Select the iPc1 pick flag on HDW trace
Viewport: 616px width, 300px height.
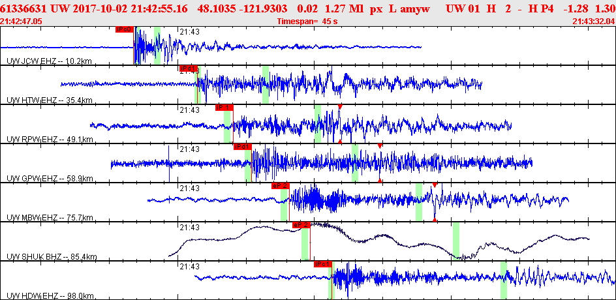coord(323,264)
